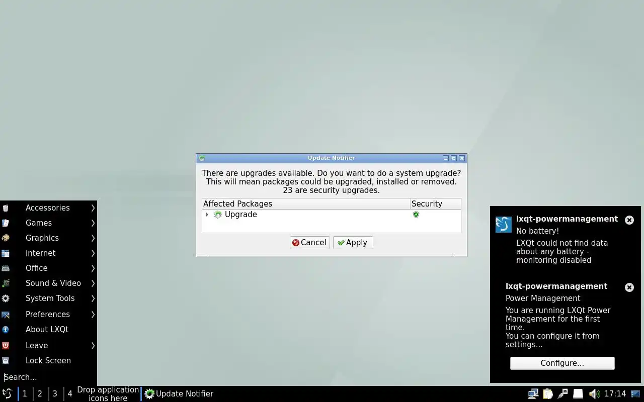Expand arrow next to Preferences

click(x=93, y=314)
